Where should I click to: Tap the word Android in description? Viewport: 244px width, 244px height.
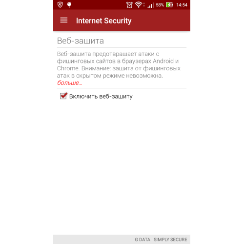tap(163, 61)
